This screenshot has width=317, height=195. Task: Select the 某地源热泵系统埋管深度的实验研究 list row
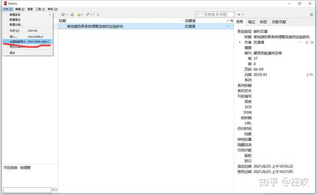[146, 26]
